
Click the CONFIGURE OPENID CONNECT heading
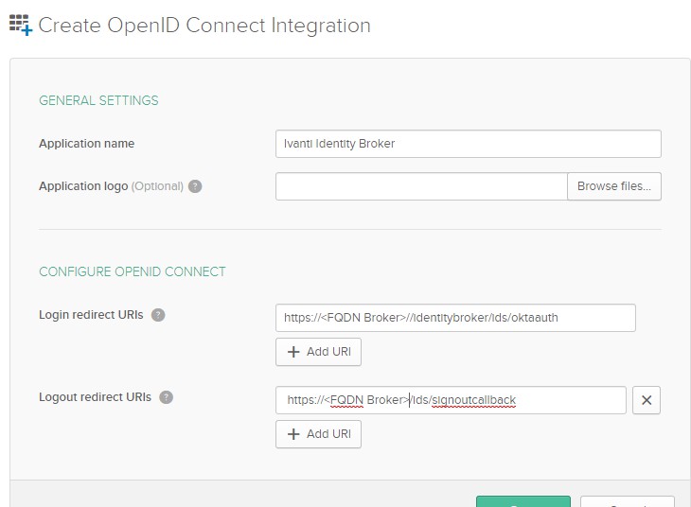coord(133,271)
